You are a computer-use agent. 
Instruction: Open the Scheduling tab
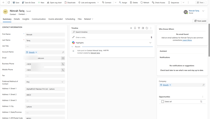click(70, 19)
